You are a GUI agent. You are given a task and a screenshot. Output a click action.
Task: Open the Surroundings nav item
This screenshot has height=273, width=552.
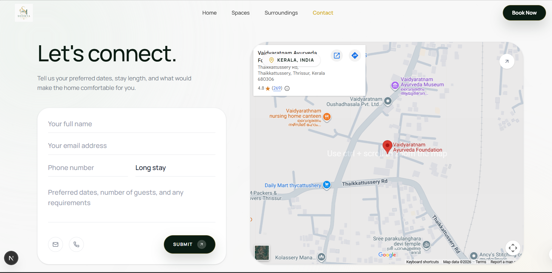point(281,13)
